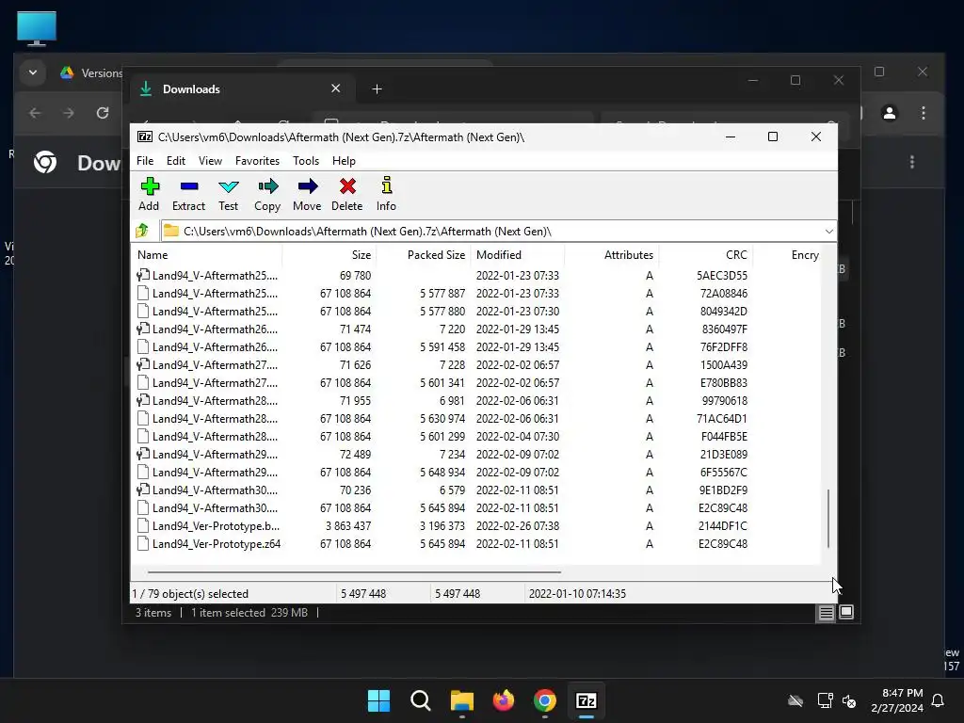The height and width of the screenshot is (723, 964).
Task: Sort by the Modified column header
Action: 518,254
